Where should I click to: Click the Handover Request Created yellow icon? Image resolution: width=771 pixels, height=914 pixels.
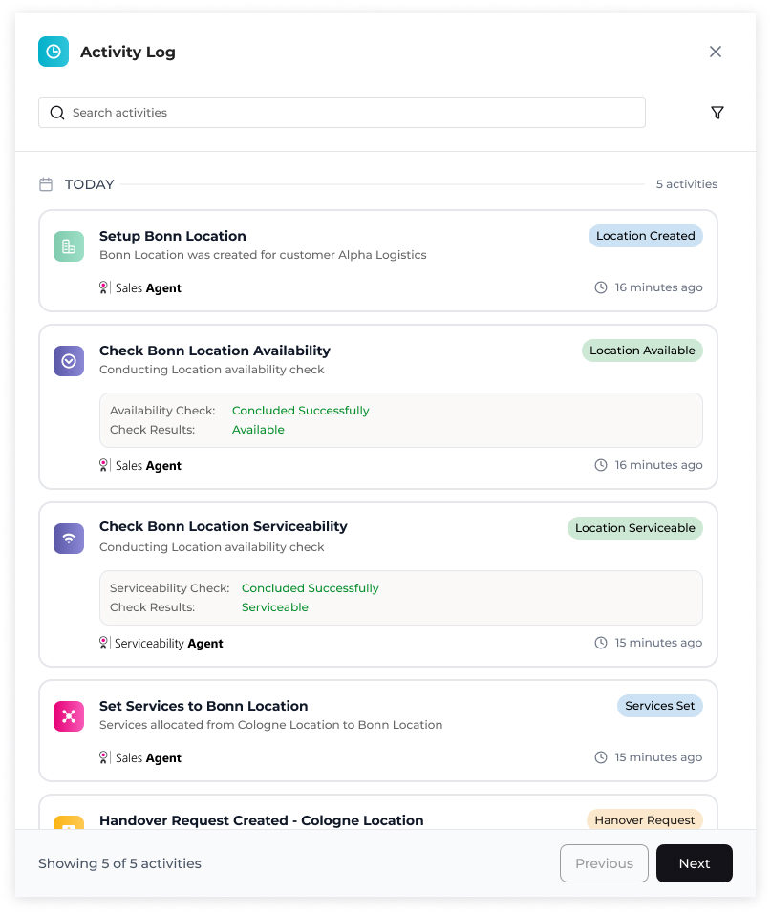69,822
